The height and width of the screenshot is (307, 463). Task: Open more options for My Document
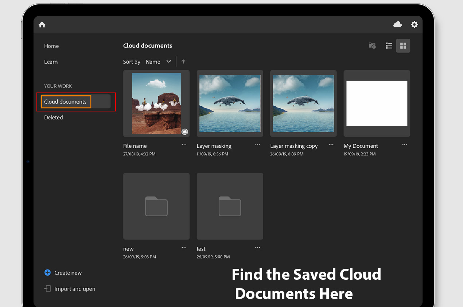404,145
